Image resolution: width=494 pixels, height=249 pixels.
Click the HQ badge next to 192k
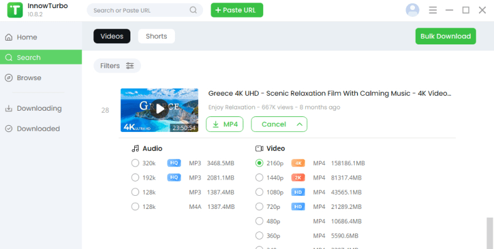[174, 177]
